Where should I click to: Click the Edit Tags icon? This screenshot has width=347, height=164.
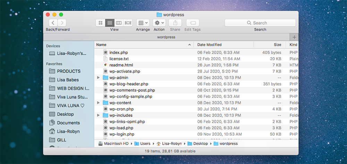[193, 23]
